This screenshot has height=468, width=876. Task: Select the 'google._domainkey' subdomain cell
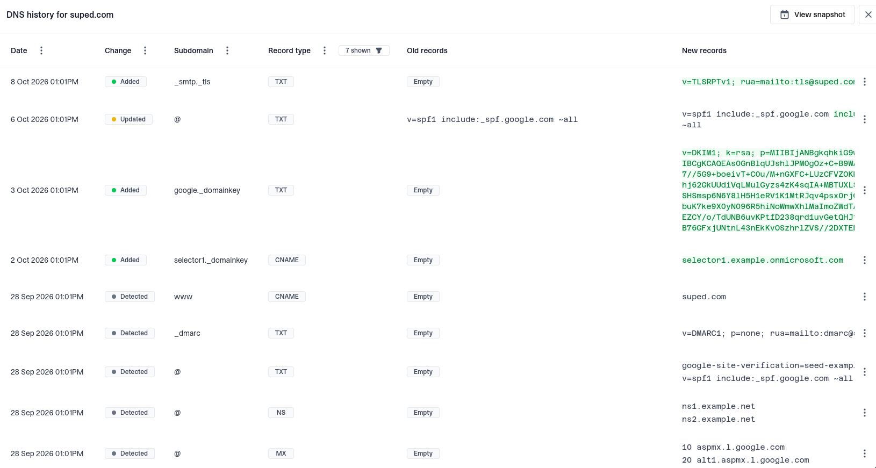(x=207, y=190)
